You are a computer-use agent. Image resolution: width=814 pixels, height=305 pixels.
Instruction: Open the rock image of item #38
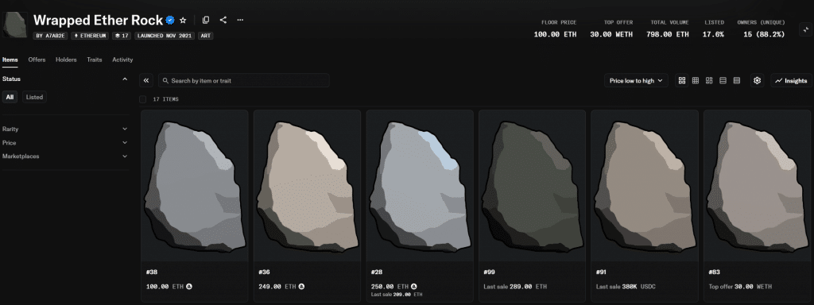coord(195,186)
